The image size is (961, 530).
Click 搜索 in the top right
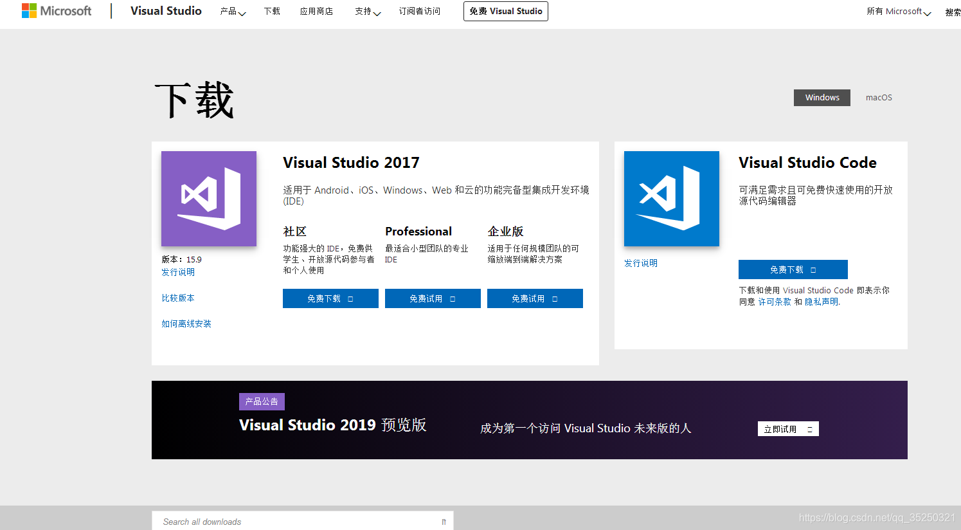tap(953, 12)
